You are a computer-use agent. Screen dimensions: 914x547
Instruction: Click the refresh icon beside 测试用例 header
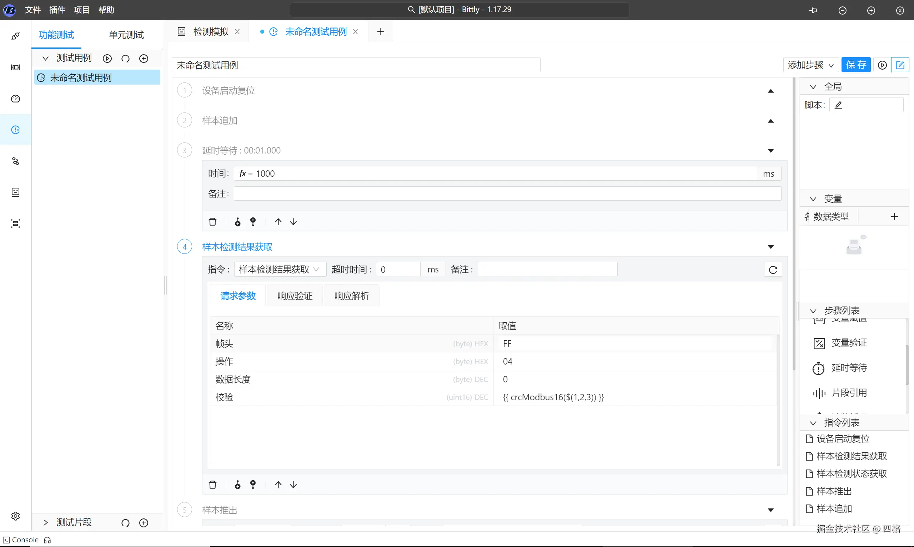pyautogui.click(x=125, y=58)
